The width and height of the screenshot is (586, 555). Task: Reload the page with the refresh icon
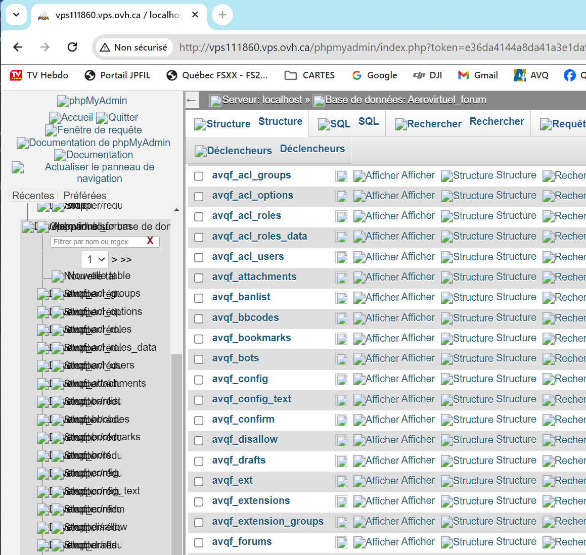(72, 47)
